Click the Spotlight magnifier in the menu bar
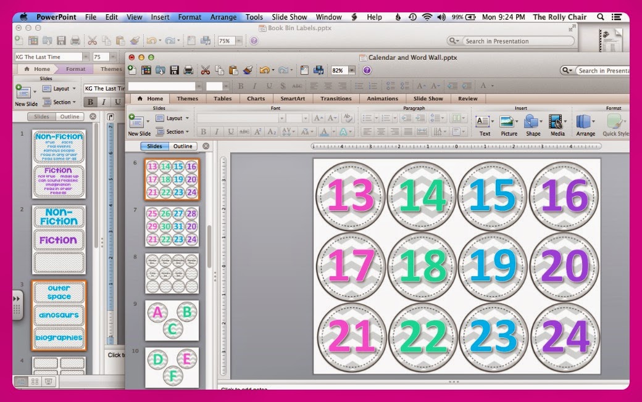This screenshot has width=642, height=402. click(x=600, y=17)
